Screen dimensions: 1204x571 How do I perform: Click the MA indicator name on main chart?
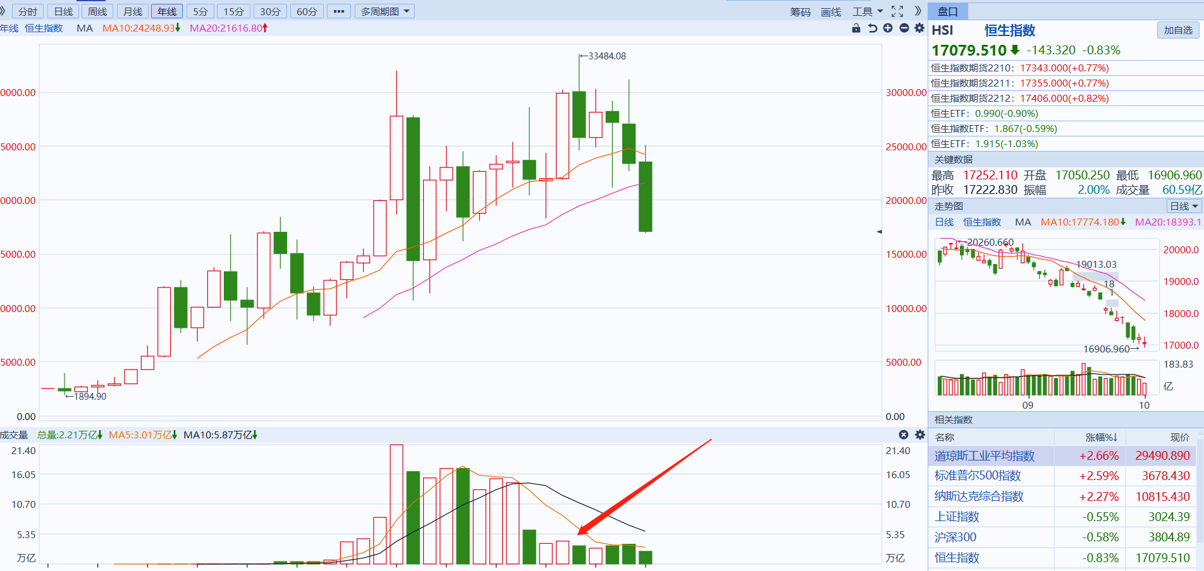(85, 28)
